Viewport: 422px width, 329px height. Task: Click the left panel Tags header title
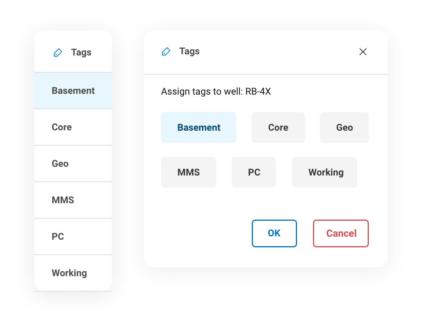click(x=81, y=52)
